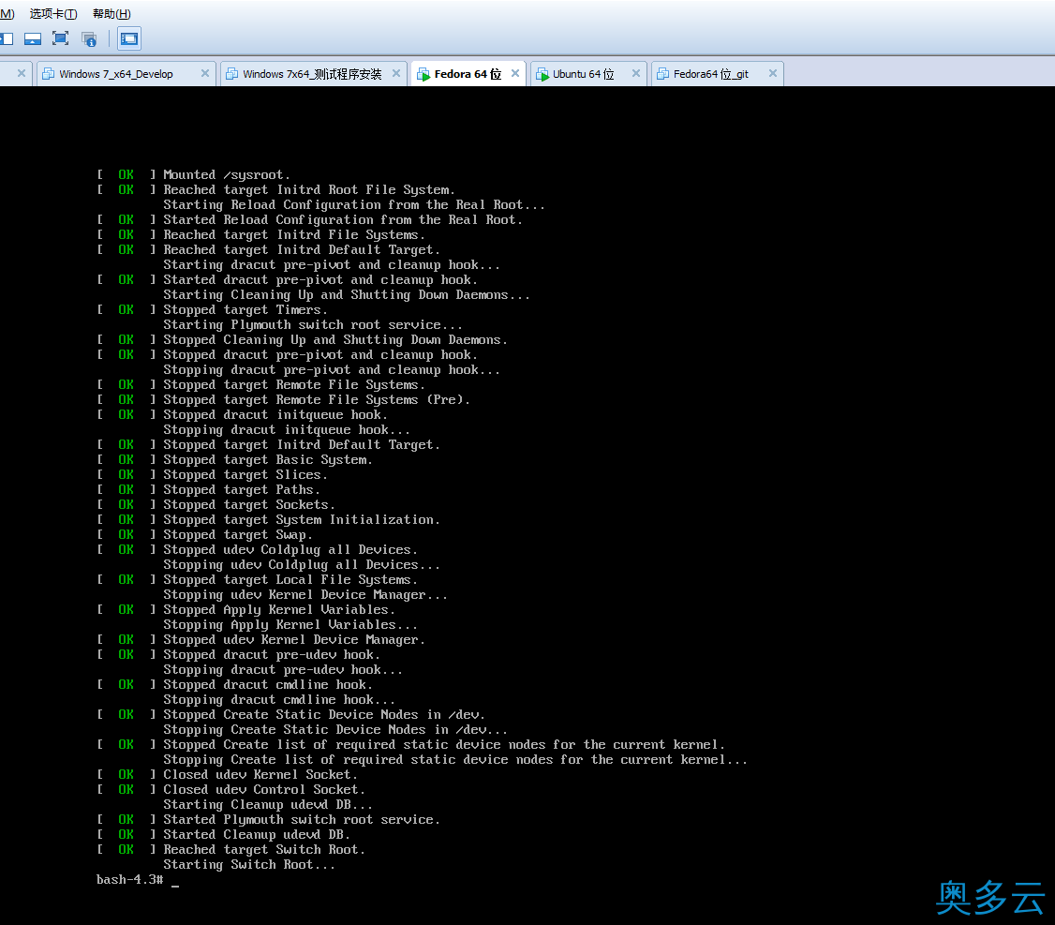Click the running VM icon on Ubuntu 64 位 tab
The image size is (1055, 925).
542,74
